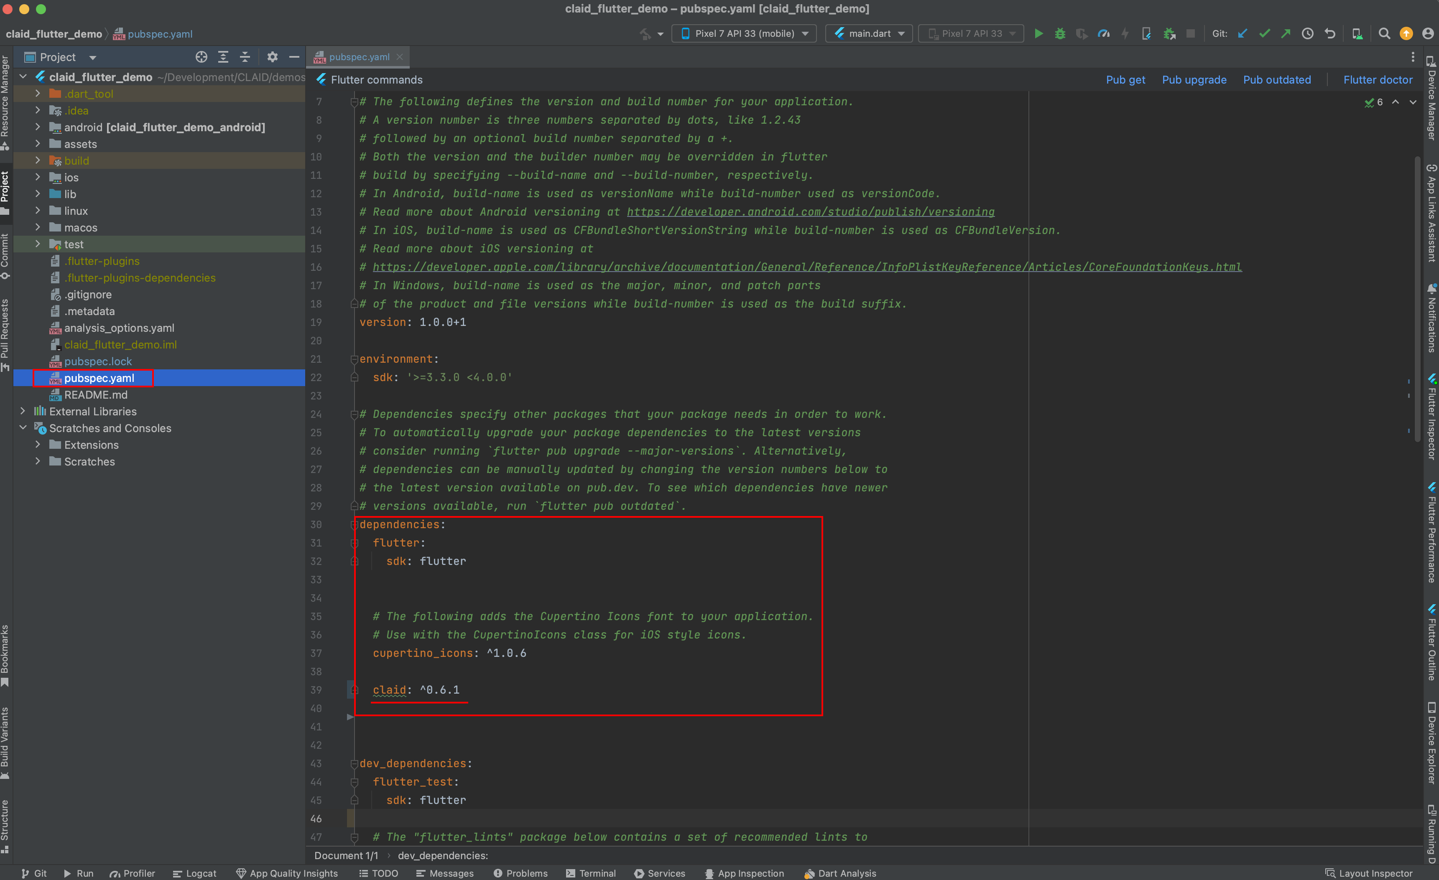
Task: Go to next highlighted problem arrow
Action: 1413,102
